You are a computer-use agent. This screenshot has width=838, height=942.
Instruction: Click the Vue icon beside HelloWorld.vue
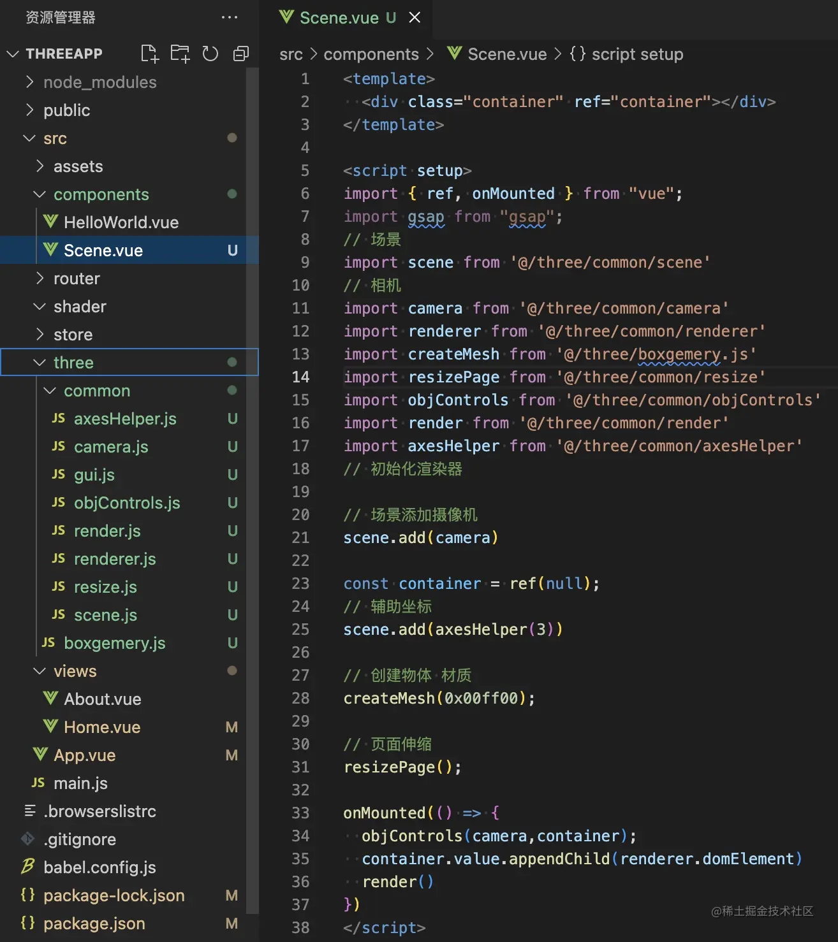point(50,222)
